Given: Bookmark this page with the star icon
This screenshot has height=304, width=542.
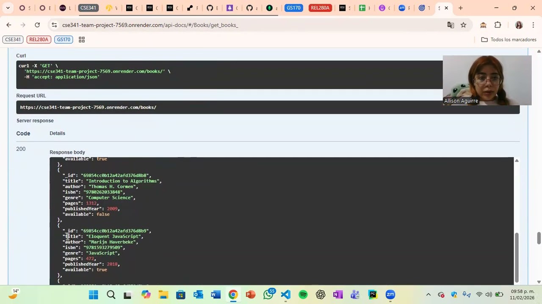Looking at the screenshot, I should point(463,25).
